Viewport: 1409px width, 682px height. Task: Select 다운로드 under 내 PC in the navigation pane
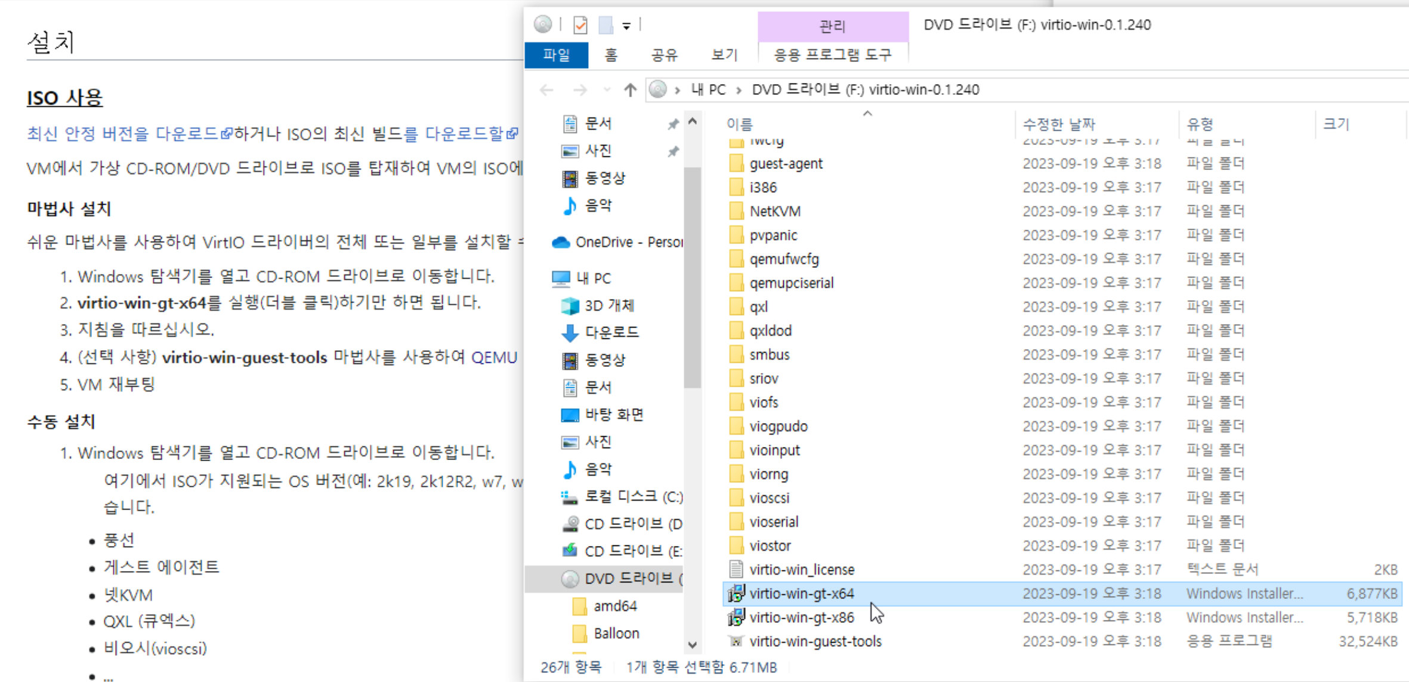pyautogui.click(x=600, y=332)
